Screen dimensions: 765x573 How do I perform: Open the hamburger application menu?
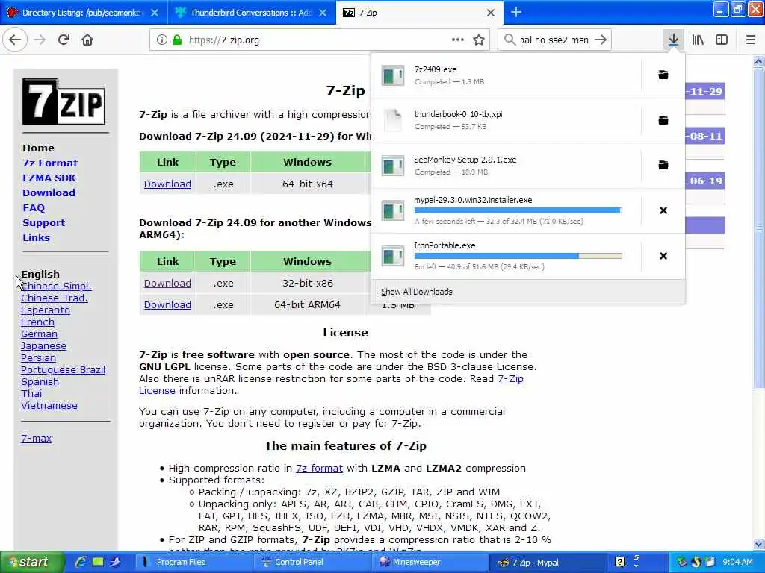tap(750, 40)
